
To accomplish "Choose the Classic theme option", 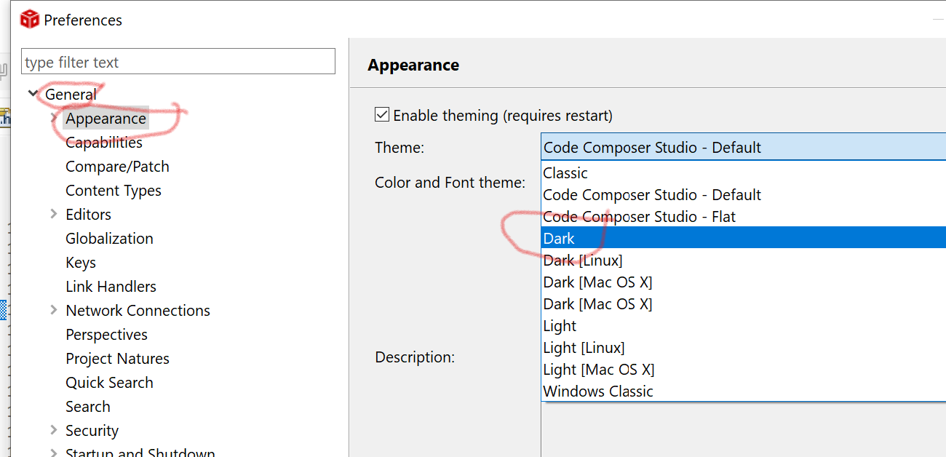I will [565, 172].
